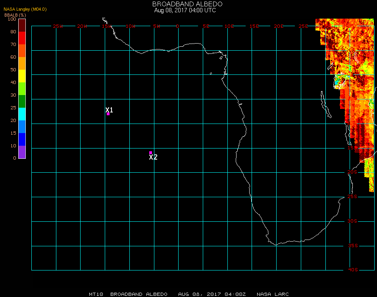
Task: Select the orange 60–70% colorbar segment
Action: coord(22,51)
